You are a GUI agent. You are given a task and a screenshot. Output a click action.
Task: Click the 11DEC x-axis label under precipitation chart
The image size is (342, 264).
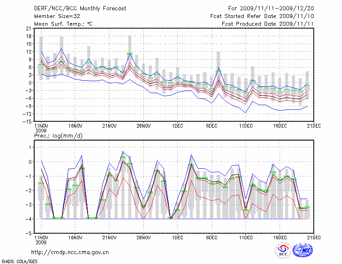(246, 238)
